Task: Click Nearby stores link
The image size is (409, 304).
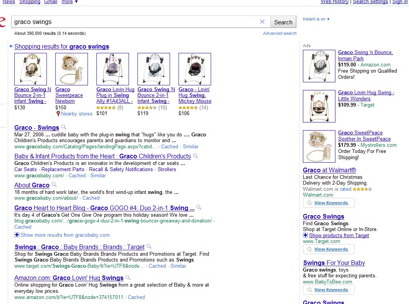Action: tap(77, 114)
